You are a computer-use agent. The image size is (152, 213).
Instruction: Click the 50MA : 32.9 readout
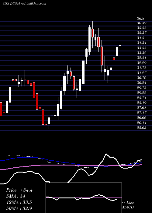[19, 208]
